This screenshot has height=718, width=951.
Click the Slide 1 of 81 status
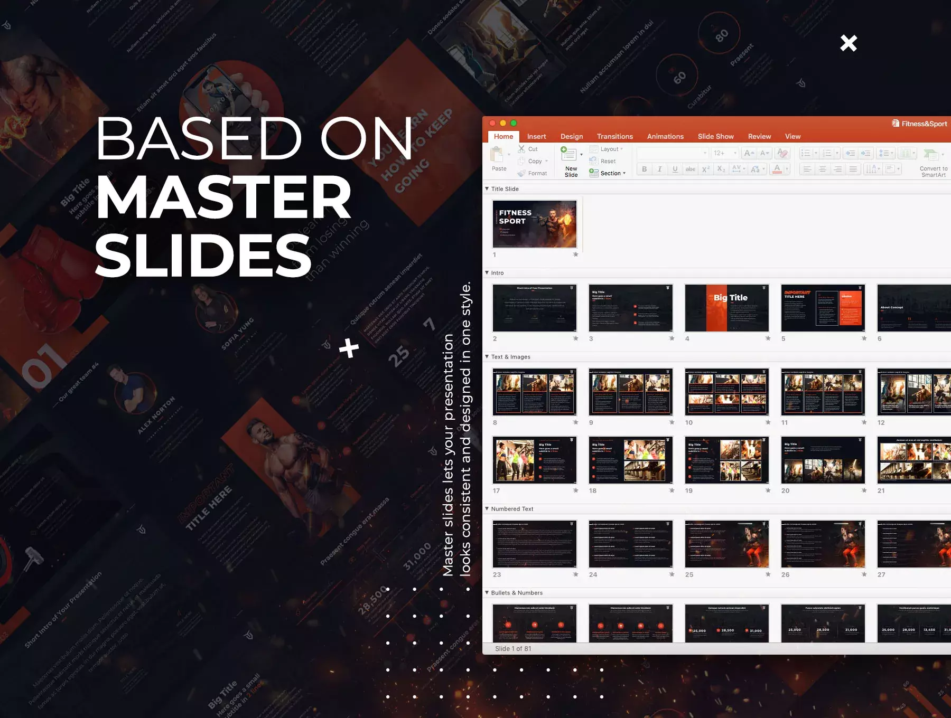[513, 648]
